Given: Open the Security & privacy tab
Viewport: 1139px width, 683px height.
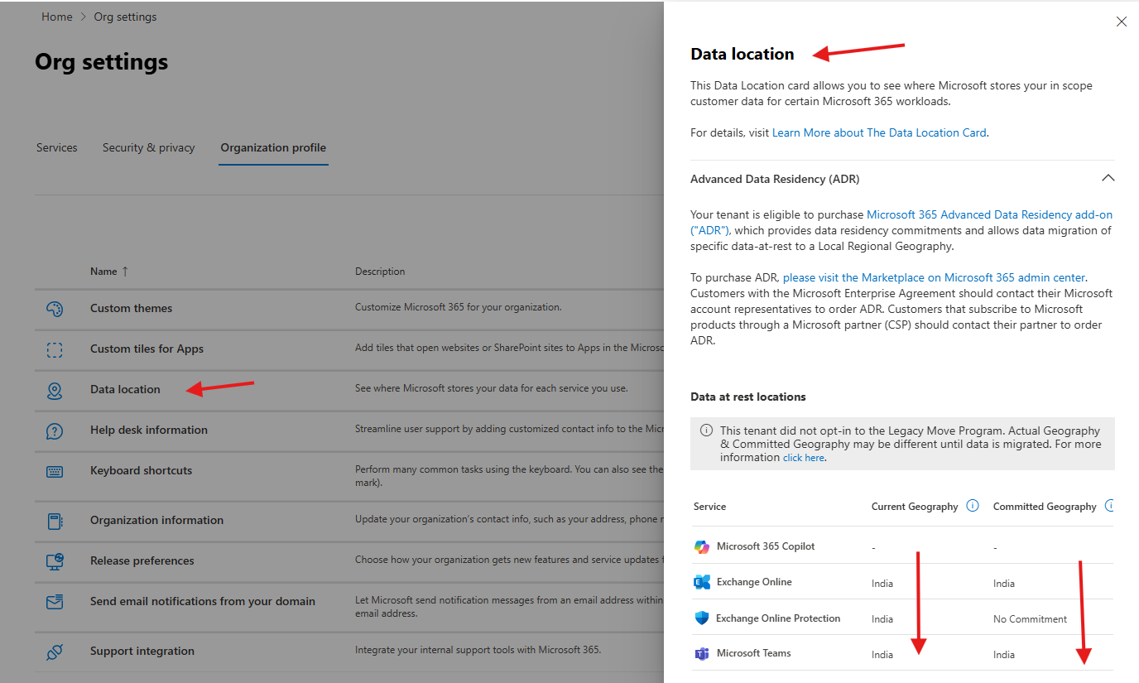Looking at the screenshot, I should (x=148, y=147).
